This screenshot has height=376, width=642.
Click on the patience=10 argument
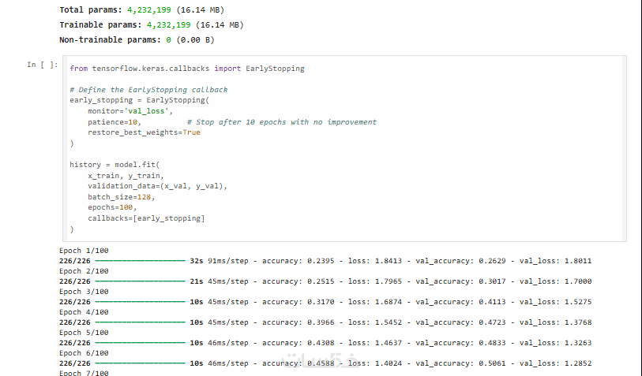(x=114, y=122)
